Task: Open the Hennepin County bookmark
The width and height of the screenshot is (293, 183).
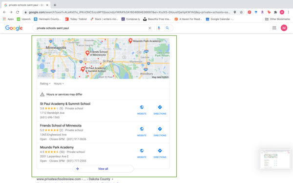Action: [47, 19]
